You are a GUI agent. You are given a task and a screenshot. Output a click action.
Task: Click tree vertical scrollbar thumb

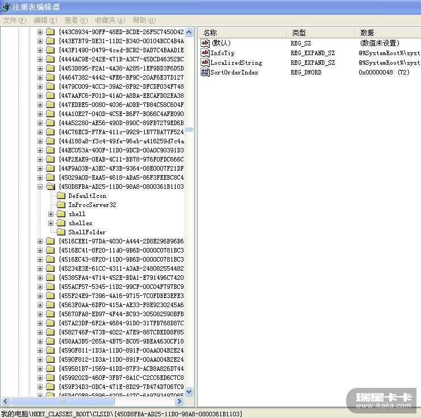(x=189, y=130)
